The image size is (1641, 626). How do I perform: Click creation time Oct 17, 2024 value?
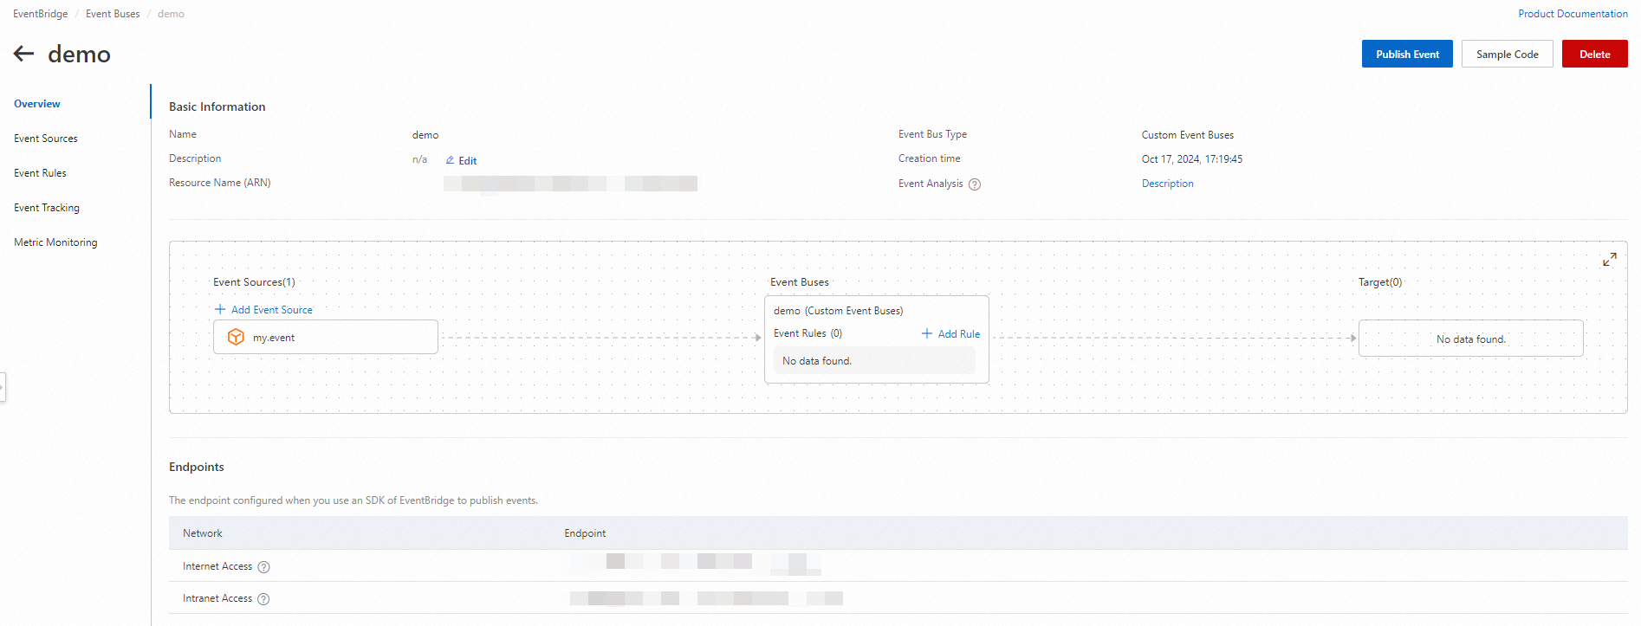pyautogui.click(x=1192, y=159)
